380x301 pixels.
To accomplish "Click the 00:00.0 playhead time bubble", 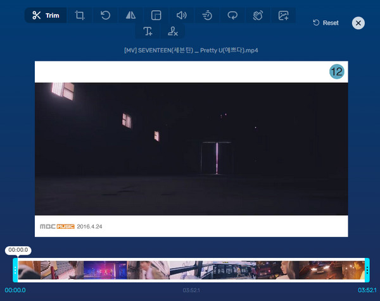I will click(x=18, y=250).
